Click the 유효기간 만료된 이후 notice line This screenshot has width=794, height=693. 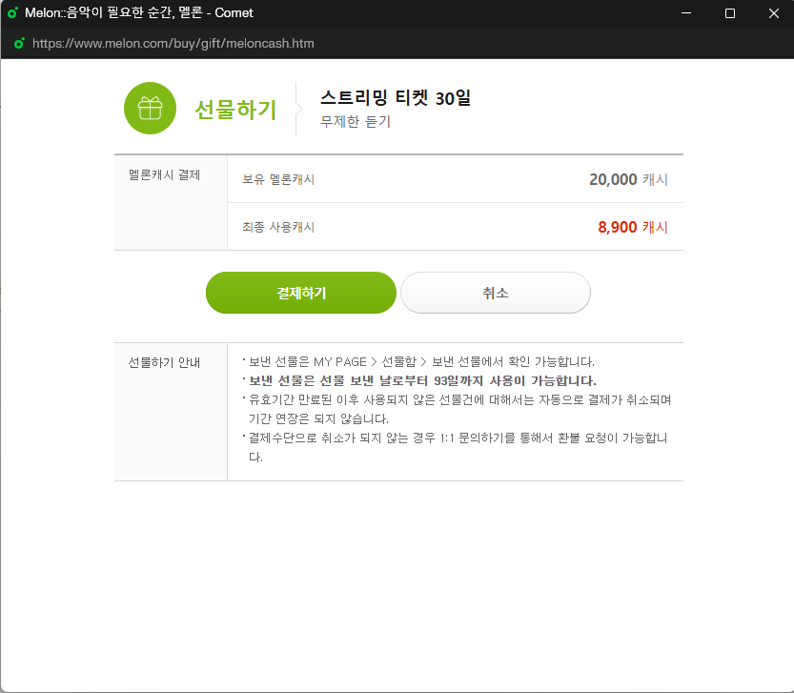pos(459,409)
